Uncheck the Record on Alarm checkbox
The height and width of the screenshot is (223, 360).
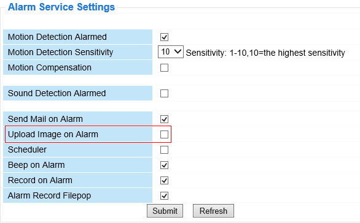coord(164,180)
